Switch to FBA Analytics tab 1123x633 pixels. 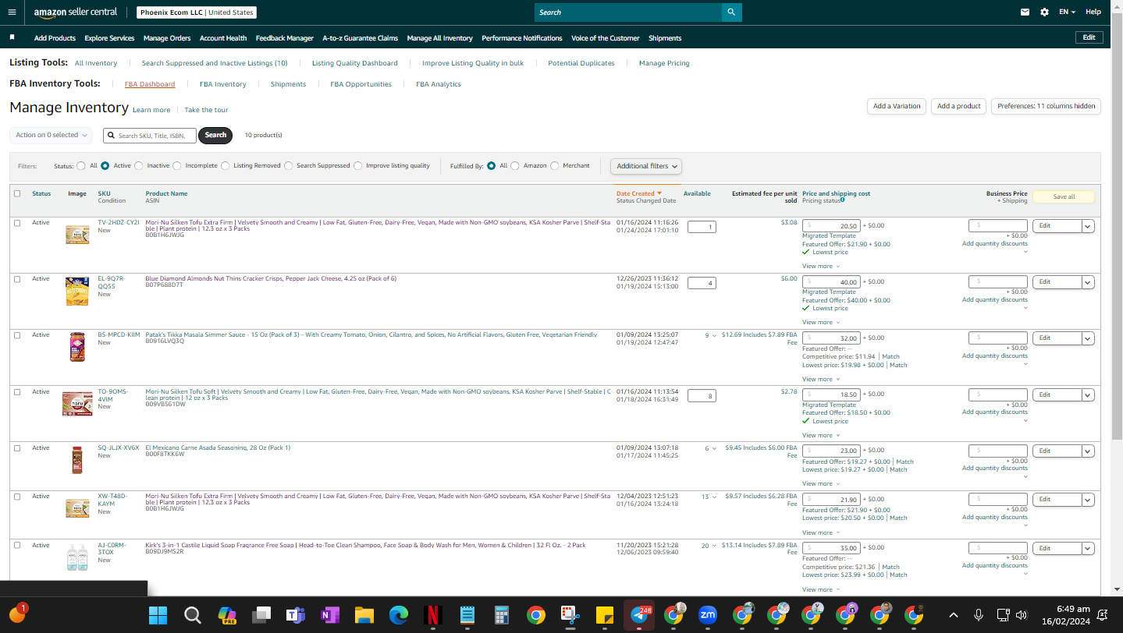point(439,84)
